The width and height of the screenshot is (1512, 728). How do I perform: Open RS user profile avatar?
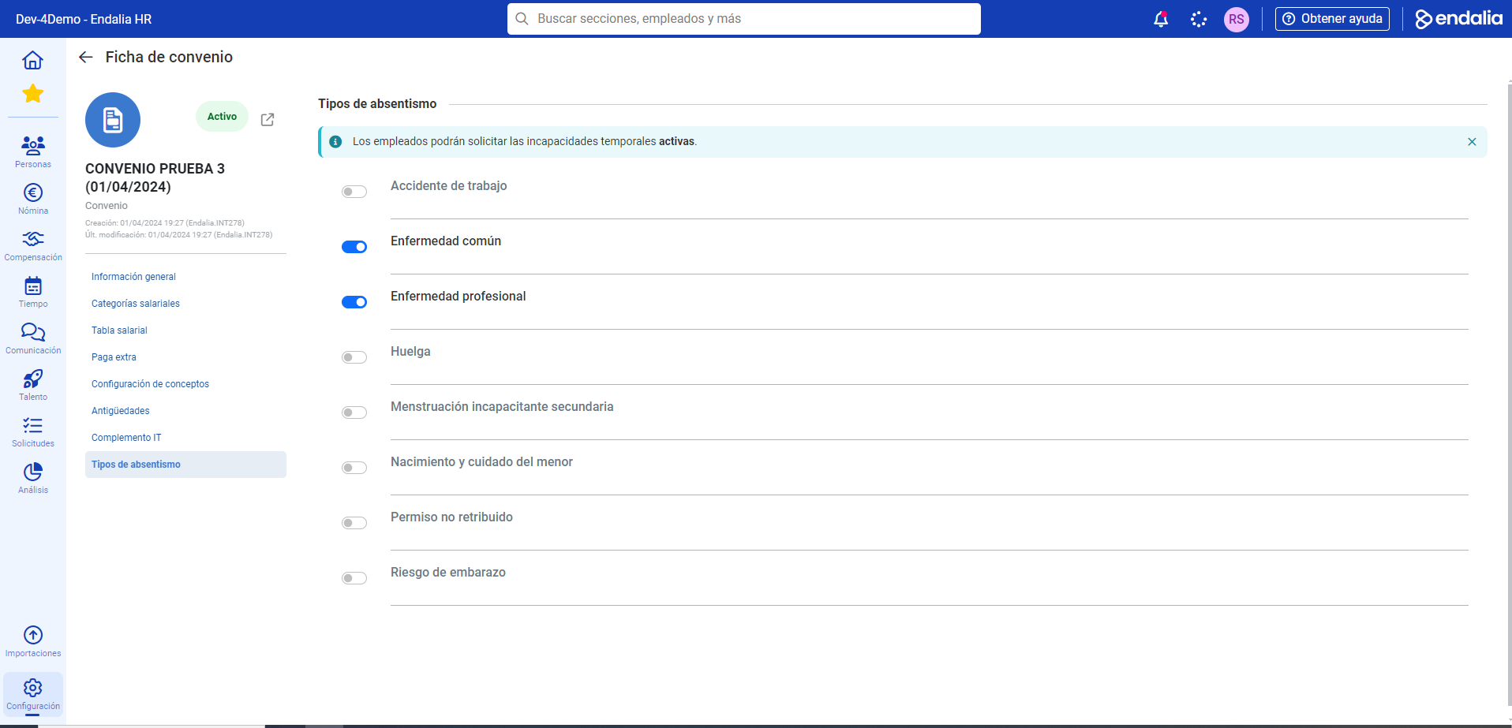pos(1237,19)
